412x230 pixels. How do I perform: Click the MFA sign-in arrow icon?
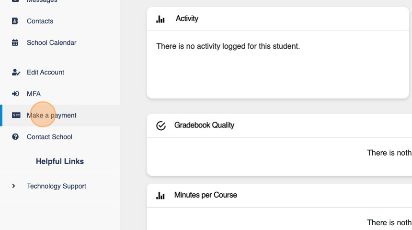tap(15, 94)
